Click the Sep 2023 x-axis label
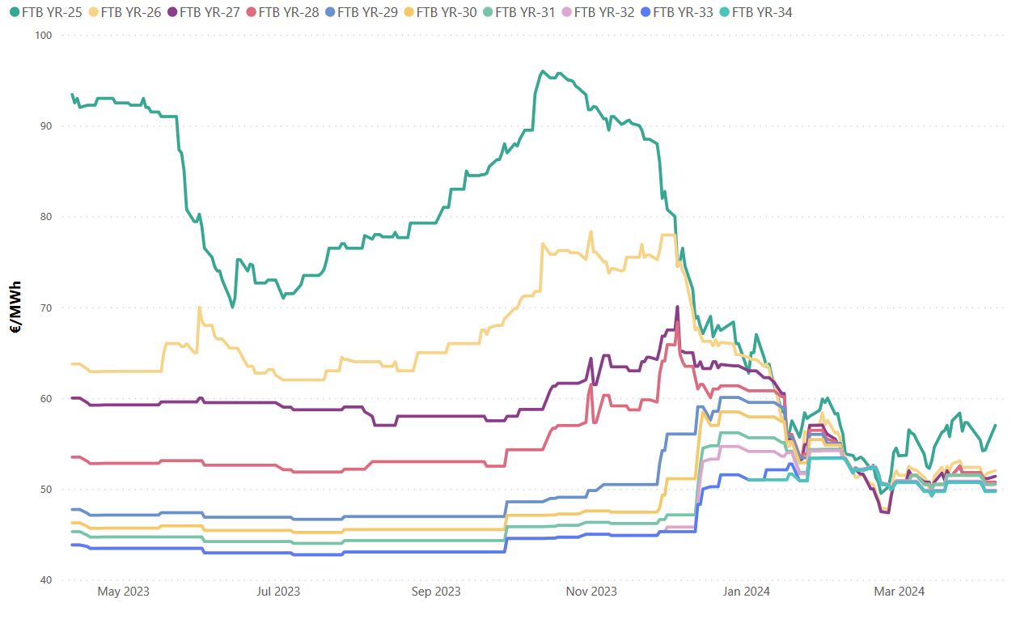The height and width of the screenshot is (628, 1016). (x=436, y=592)
